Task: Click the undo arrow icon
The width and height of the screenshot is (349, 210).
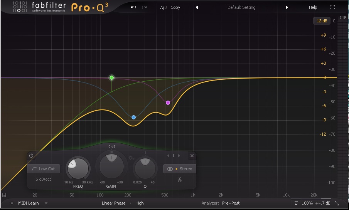Action: [133, 7]
